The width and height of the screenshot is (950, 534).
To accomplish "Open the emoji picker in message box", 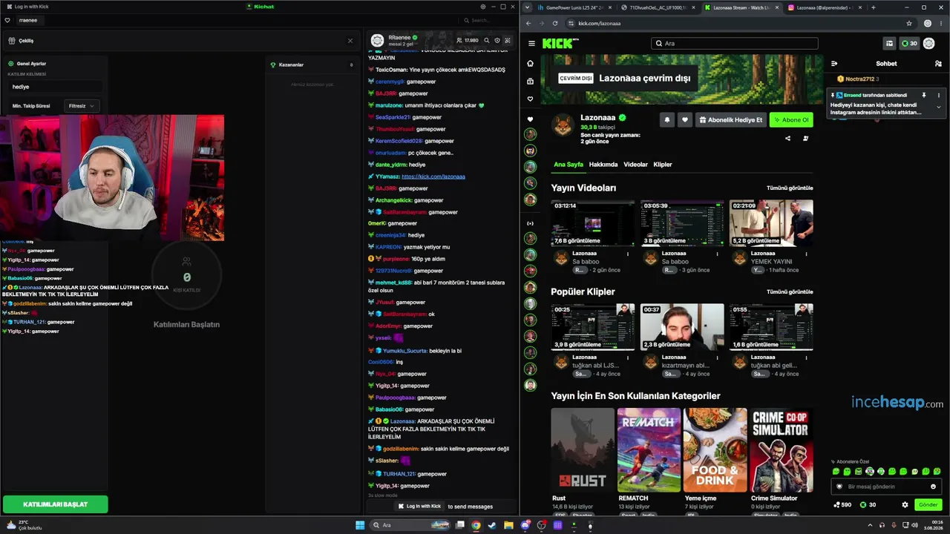I will coord(934,487).
